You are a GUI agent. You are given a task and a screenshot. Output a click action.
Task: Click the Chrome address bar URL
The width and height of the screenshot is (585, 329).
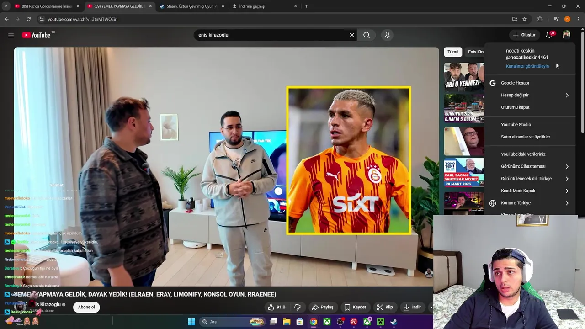click(83, 19)
